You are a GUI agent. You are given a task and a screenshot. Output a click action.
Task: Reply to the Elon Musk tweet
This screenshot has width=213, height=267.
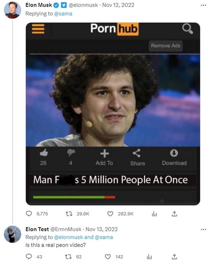(29, 214)
